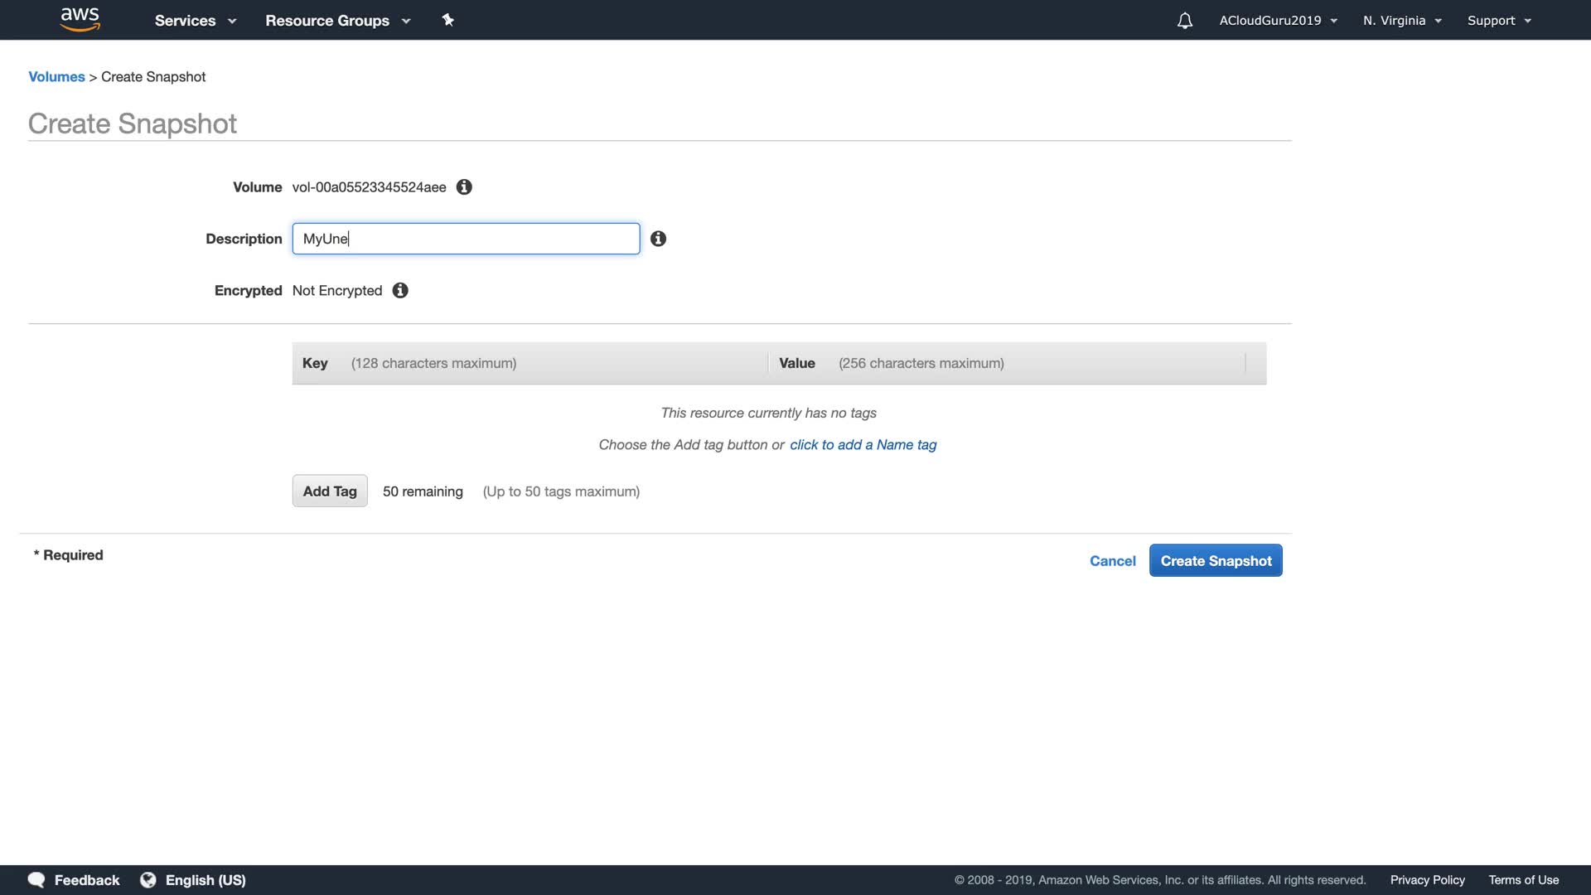Click the globe language icon
Image resolution: width=1591 pixels, height=895 pixels.
coord(148,880)
